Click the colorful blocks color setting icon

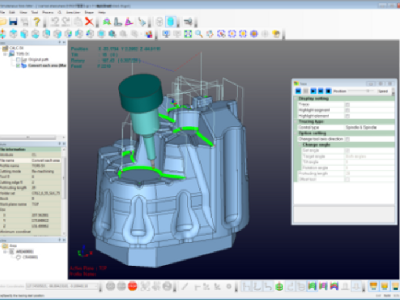(148, 34)
